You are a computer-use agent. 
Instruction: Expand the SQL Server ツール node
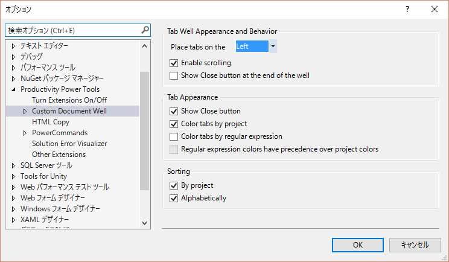click(13, 165)
